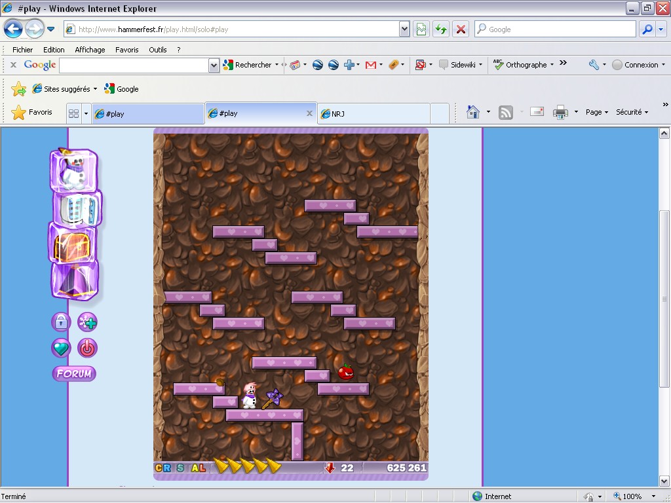Click the red power round button
This screenshot has height=503, width=671.
coord(87,348)
